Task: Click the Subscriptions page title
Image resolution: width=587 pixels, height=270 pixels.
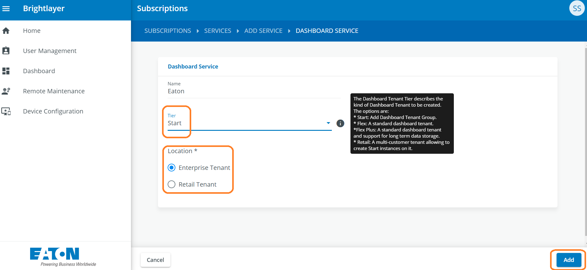Action: (162, 8)
